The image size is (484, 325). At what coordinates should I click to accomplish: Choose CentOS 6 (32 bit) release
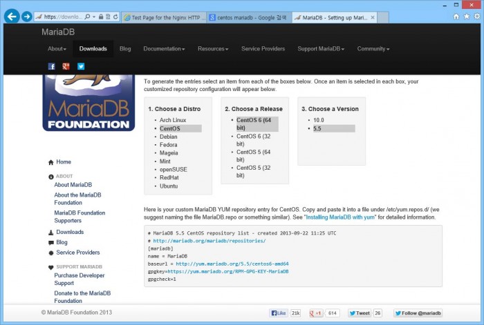coord(254,140)
